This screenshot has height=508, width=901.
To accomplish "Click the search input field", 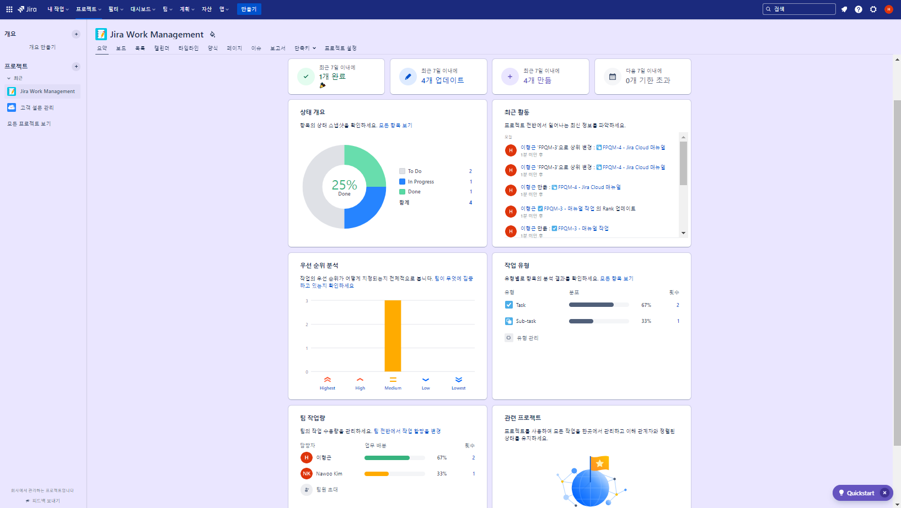I will pos(799,9).
